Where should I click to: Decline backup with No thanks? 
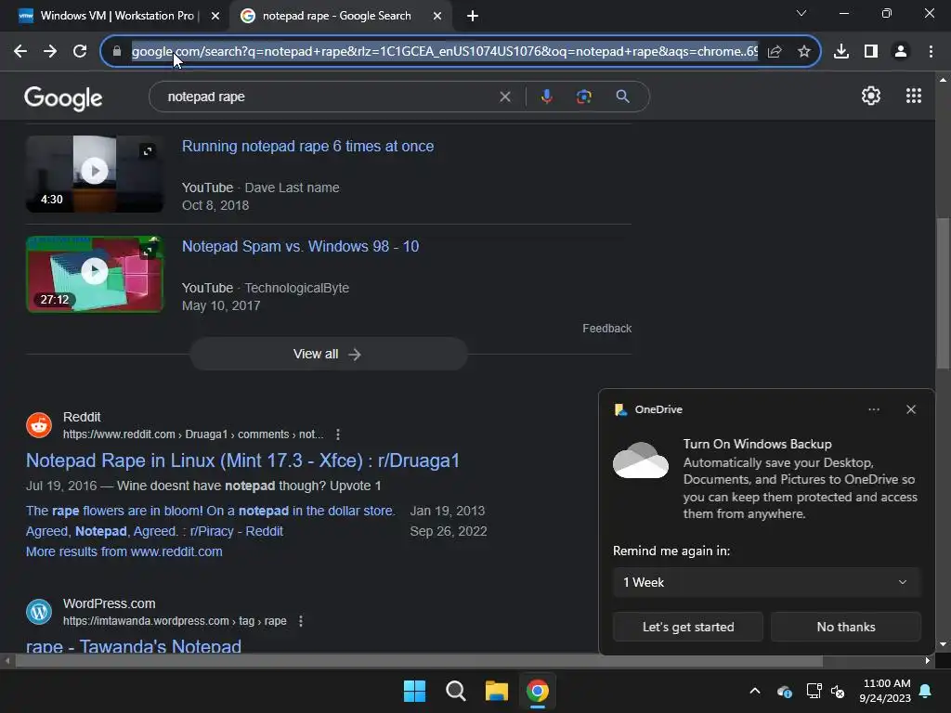click(x=845, y=627)
